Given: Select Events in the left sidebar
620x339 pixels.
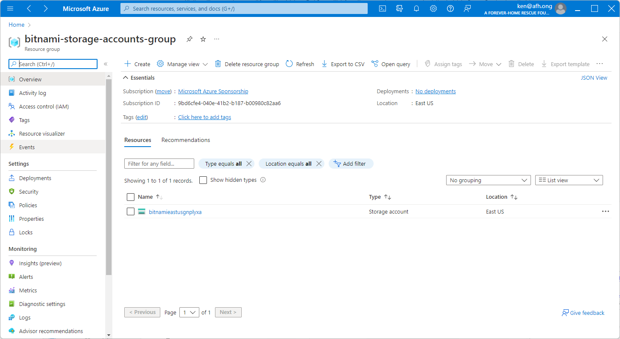Looking at the screenshot, I should pos(27,147).
